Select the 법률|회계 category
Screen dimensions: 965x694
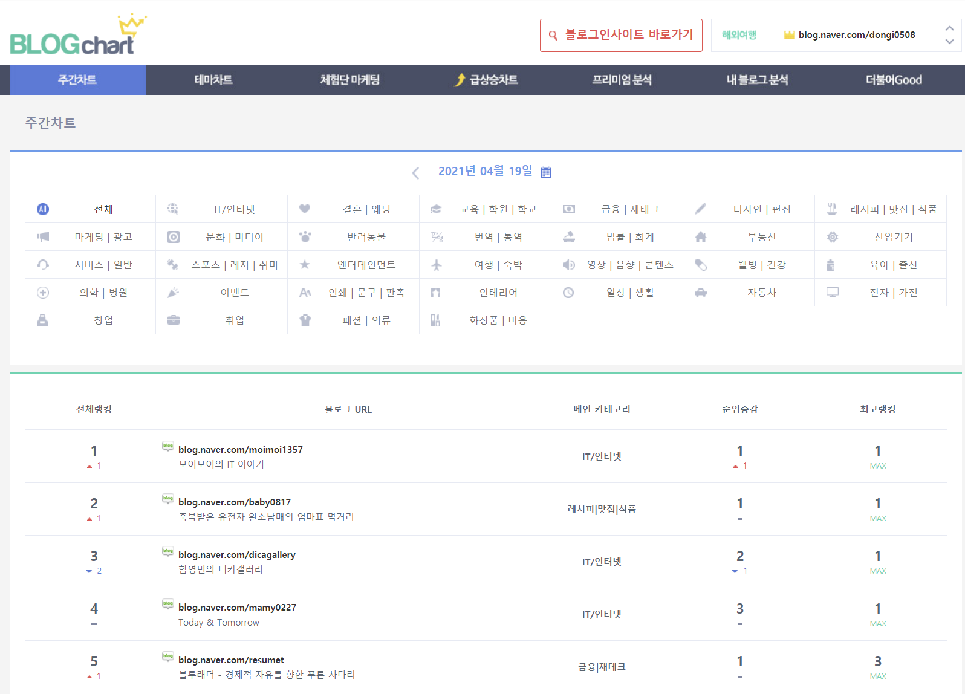point(630,237)
